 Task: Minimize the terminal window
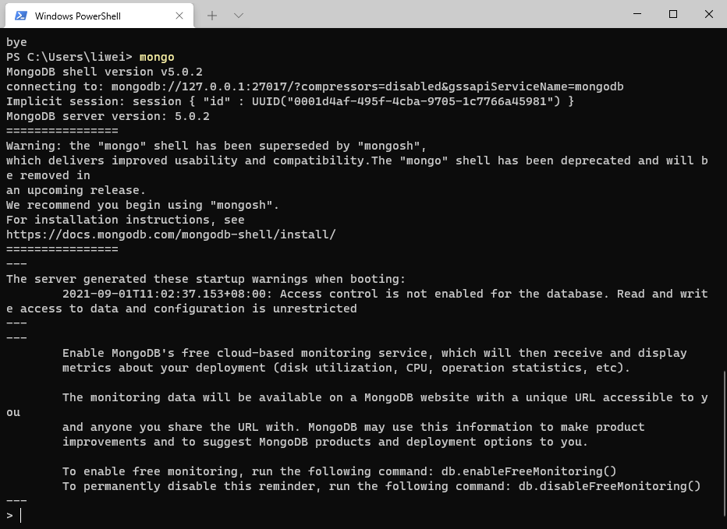coord(637,14)
